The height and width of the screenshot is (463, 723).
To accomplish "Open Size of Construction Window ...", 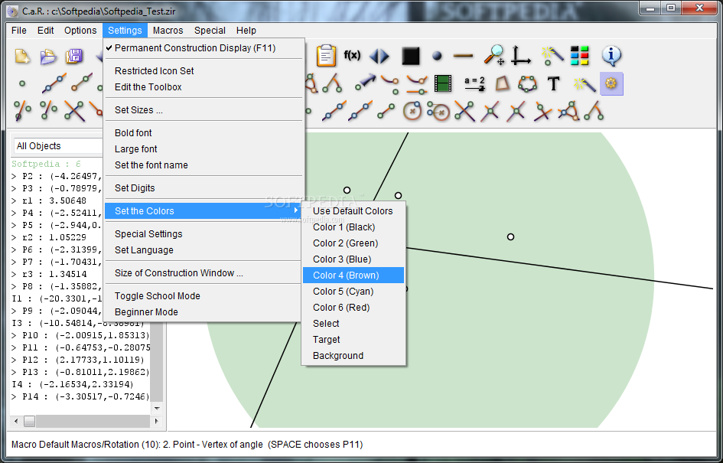I will (204, 273).
